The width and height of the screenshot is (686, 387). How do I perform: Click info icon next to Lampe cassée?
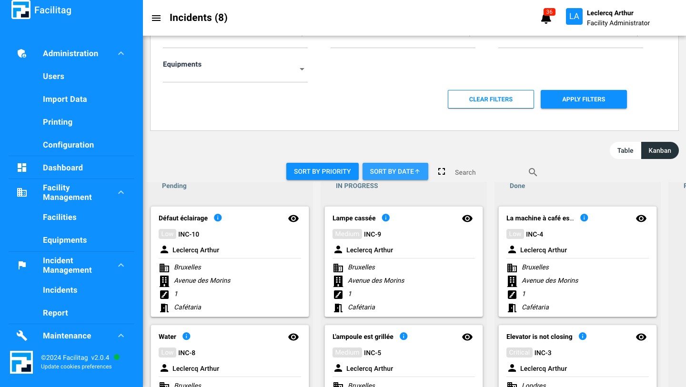386,218
